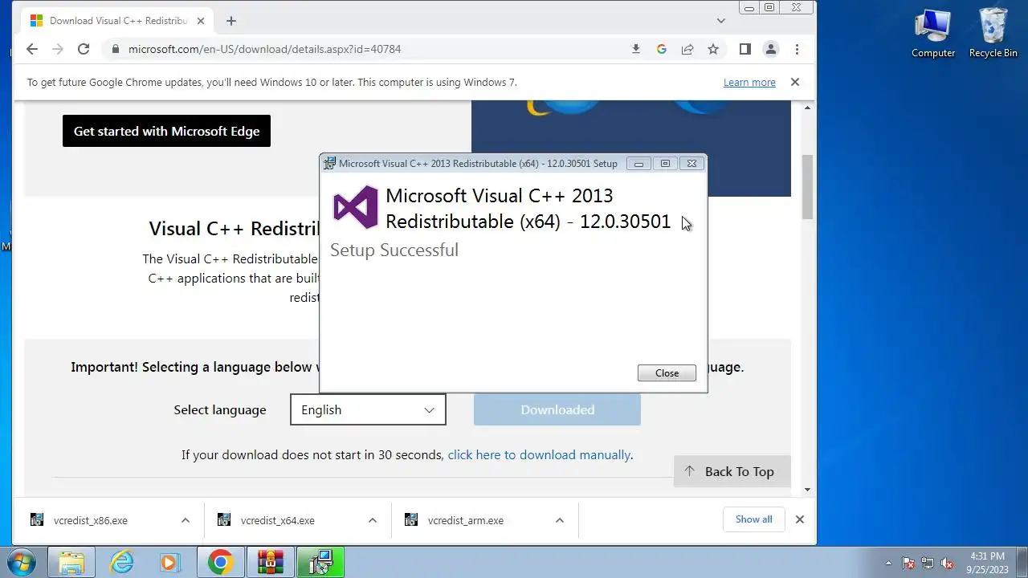Click the Downloaded button
1028x578 pixels.
pos(557,409)
